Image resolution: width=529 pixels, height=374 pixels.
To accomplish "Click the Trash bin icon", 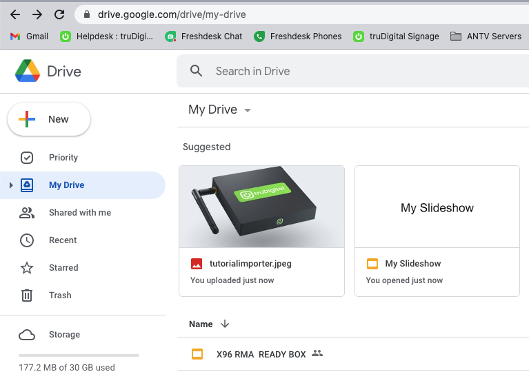I will [27, 295].
